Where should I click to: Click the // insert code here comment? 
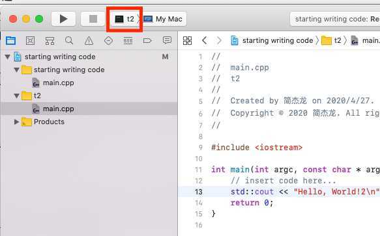pos(284,181)
